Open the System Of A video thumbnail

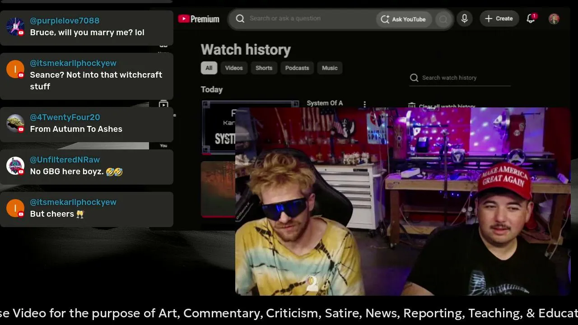(219, 127)
